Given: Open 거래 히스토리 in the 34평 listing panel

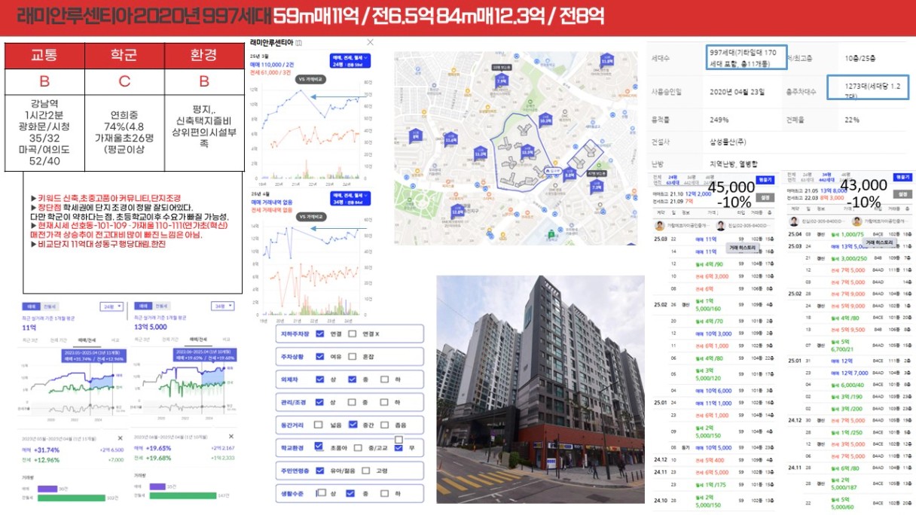Looking at the screenshot, I should (x=878, y=244).
